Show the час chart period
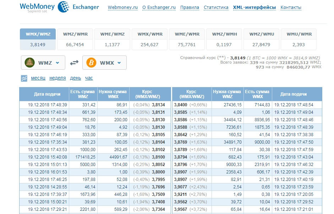The image size is (334, 214). click(89, 78)
